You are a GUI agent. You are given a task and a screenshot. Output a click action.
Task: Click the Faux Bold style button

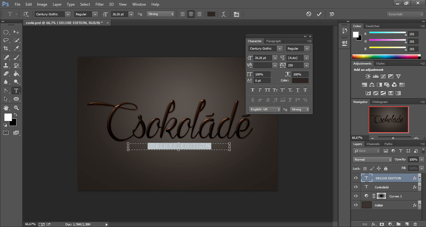pos(252,90)
